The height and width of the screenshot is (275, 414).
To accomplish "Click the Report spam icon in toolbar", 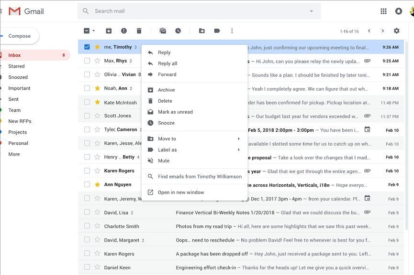I will click(x=124, y=31).
